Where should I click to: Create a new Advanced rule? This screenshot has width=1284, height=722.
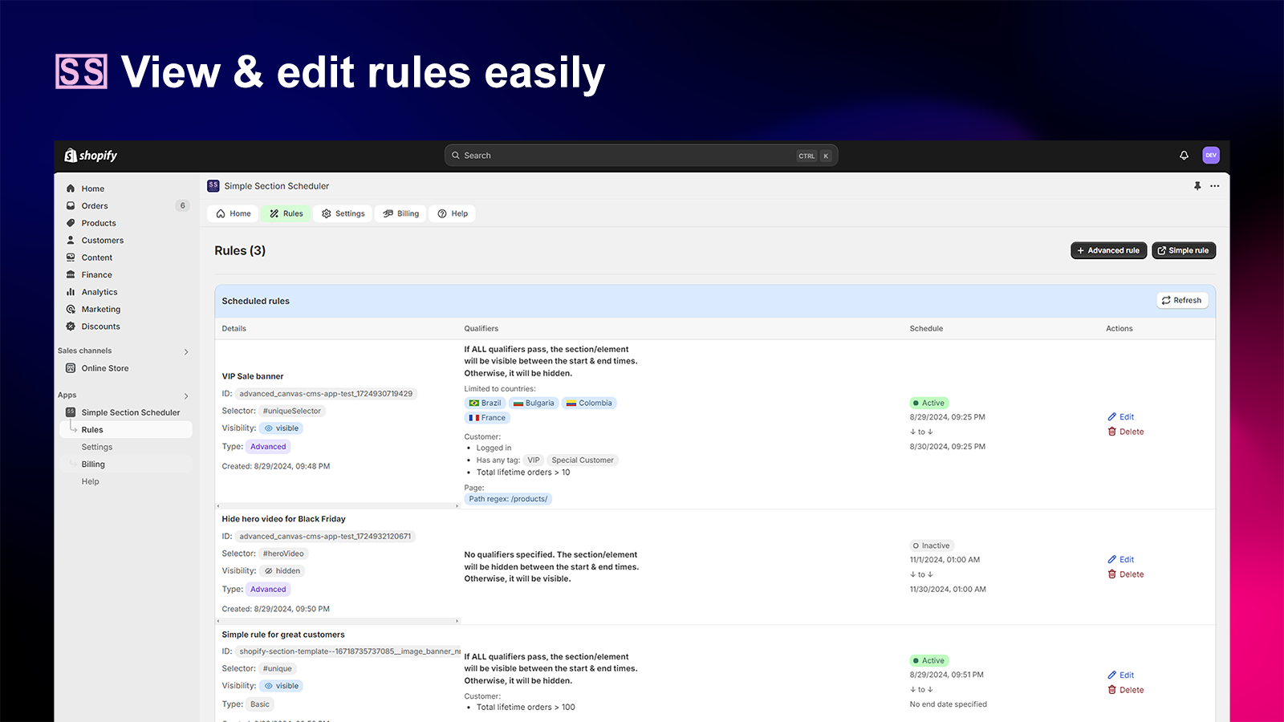(x=1108, y=250)
